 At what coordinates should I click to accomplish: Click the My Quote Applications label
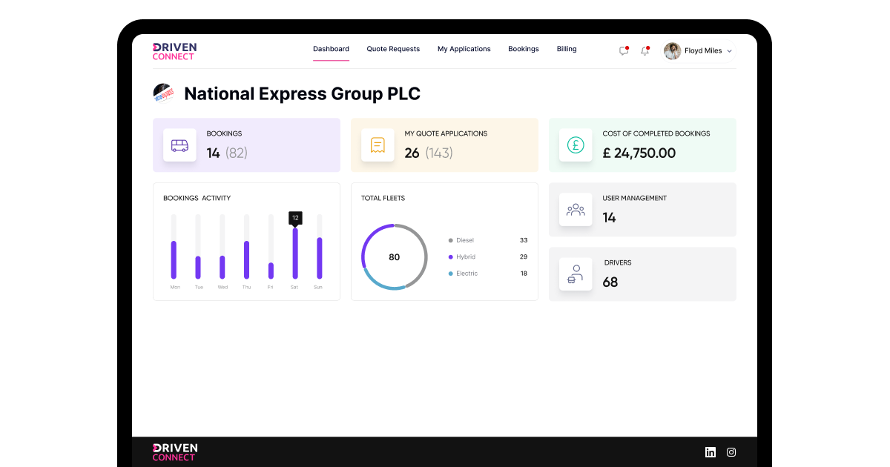(446, 133)
